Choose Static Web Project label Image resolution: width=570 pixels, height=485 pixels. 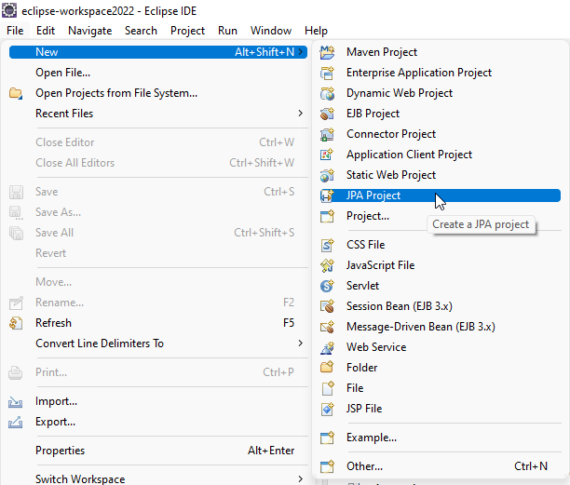click(391, 175)
